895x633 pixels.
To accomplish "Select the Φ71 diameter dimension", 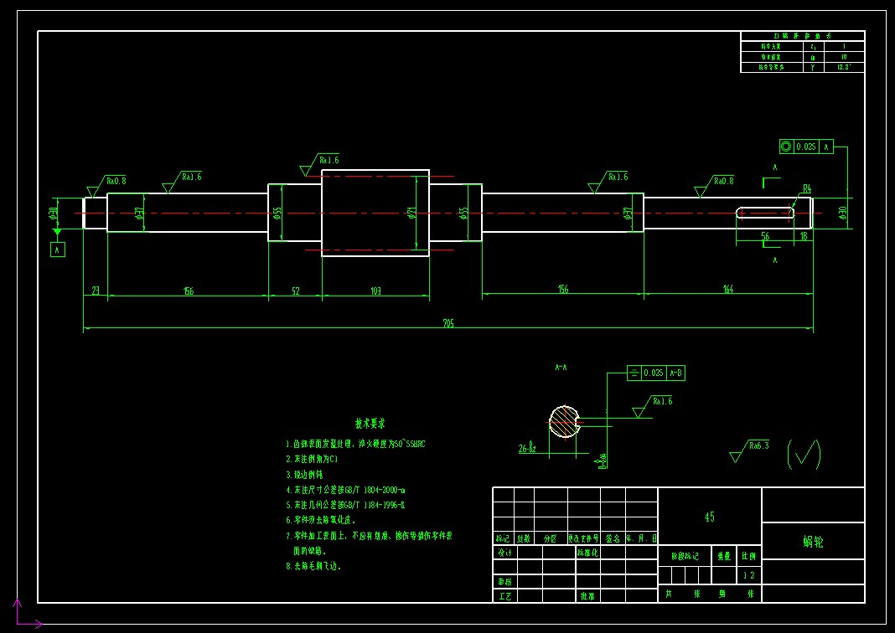I will (x=412, y=213).
